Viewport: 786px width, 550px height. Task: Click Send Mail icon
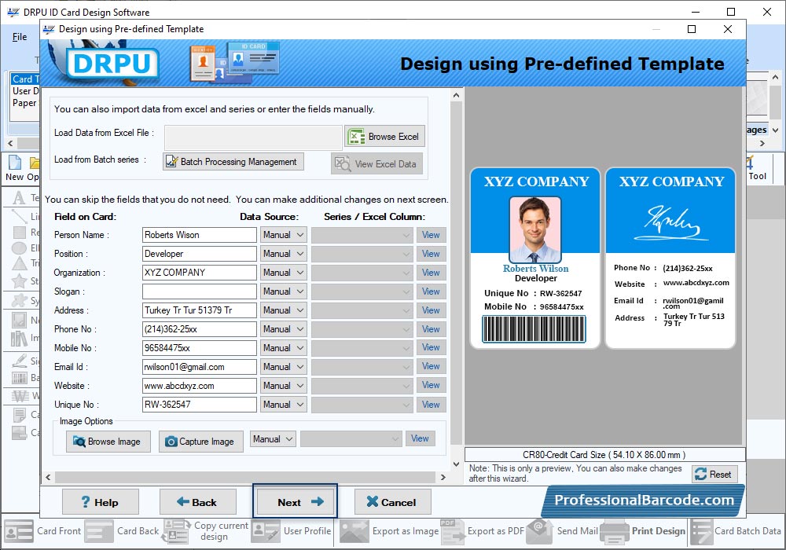[x=539, y=531]
